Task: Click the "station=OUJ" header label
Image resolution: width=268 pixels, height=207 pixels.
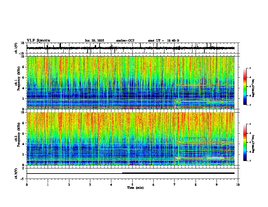Action: (125, 41)
